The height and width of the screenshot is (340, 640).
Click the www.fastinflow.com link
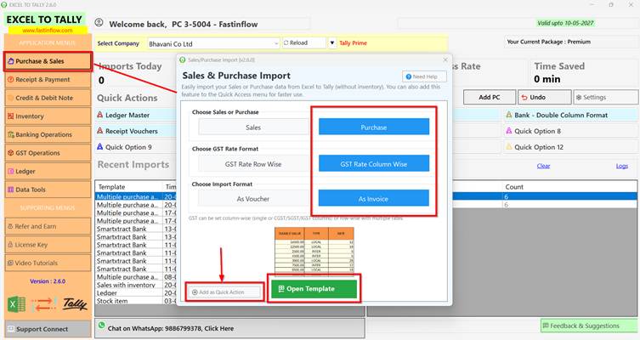point(48,31)
